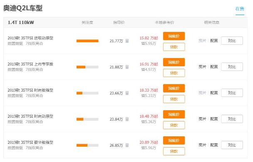The height and width of the screenshot is (162, 253).
Task: Click the 1.4T 110kW group header
Action: [21, 22]
